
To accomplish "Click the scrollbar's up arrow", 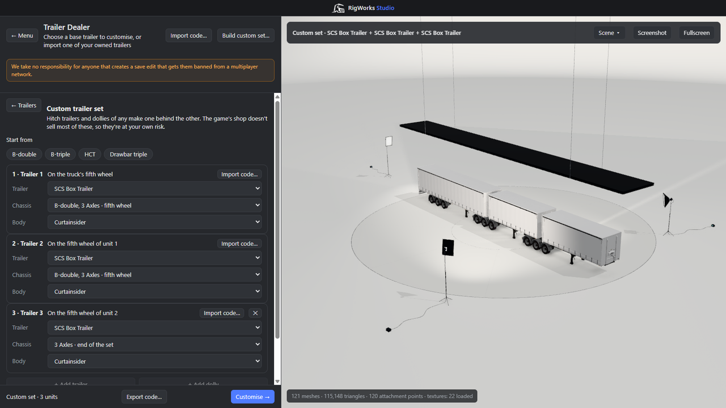I will click(x=277, y=97).
